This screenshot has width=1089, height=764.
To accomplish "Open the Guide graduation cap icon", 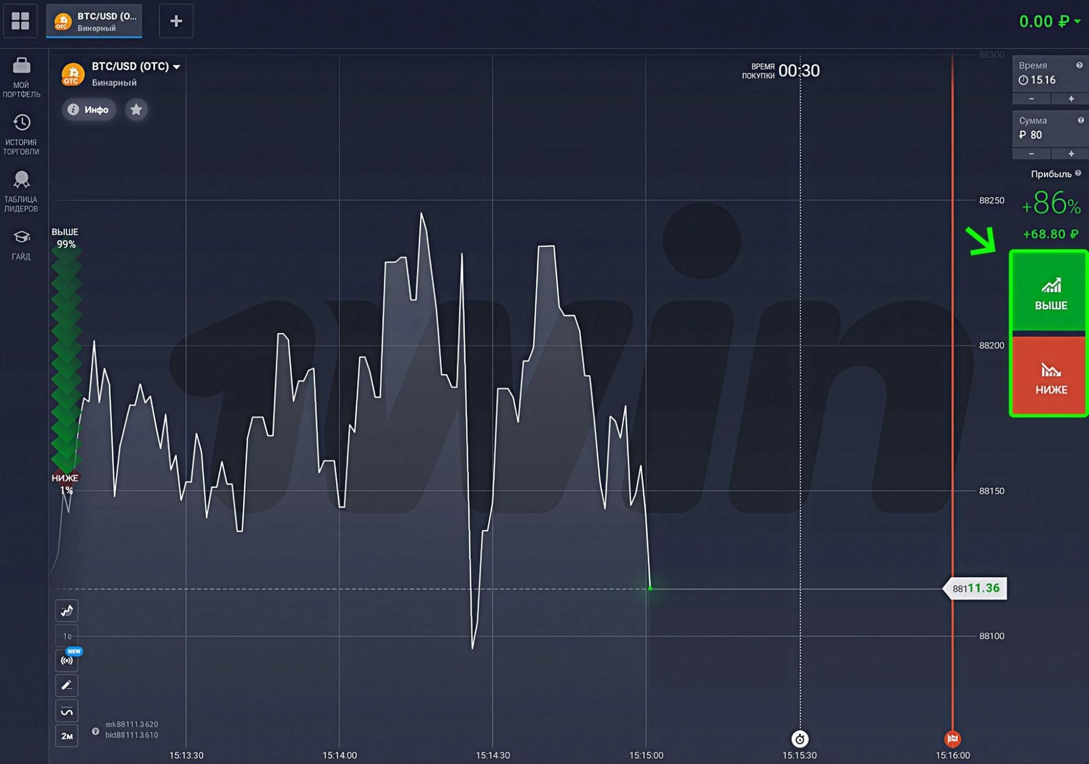I will pyautogui.click(x=21, y=237).
